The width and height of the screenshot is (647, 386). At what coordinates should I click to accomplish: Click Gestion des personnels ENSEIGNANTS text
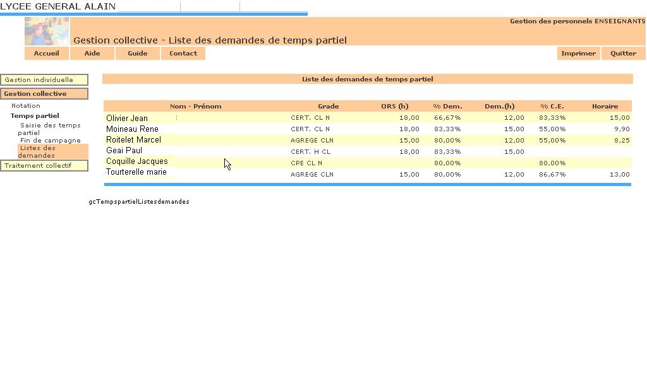577,21
